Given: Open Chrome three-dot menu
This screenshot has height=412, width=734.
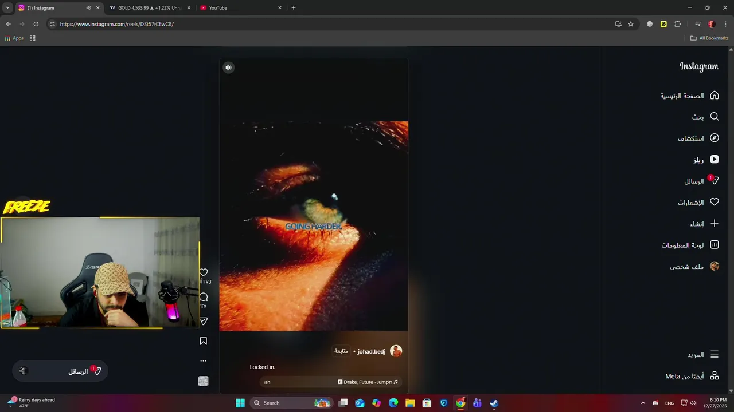Looking at the screenshot, I should tap(726, 24).
